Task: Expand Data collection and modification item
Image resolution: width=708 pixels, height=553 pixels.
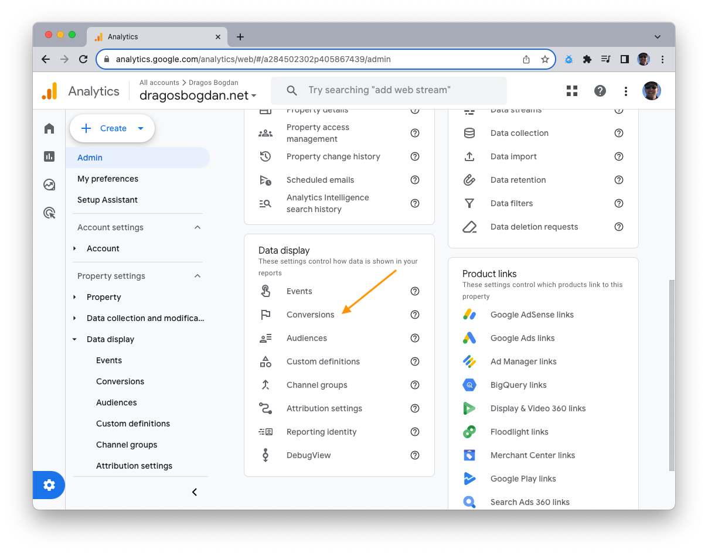Action: coord(75,318)
